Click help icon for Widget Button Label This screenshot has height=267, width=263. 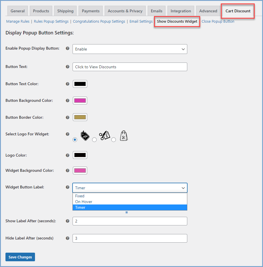(68, 187)
